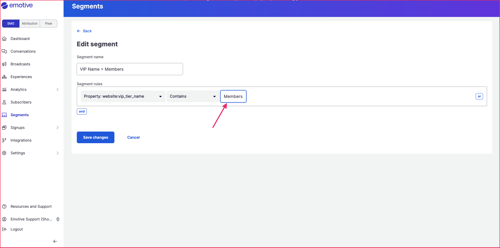Go to Subscribers menu item
This screenshot has width=500, height=248.
click(21, 102)
